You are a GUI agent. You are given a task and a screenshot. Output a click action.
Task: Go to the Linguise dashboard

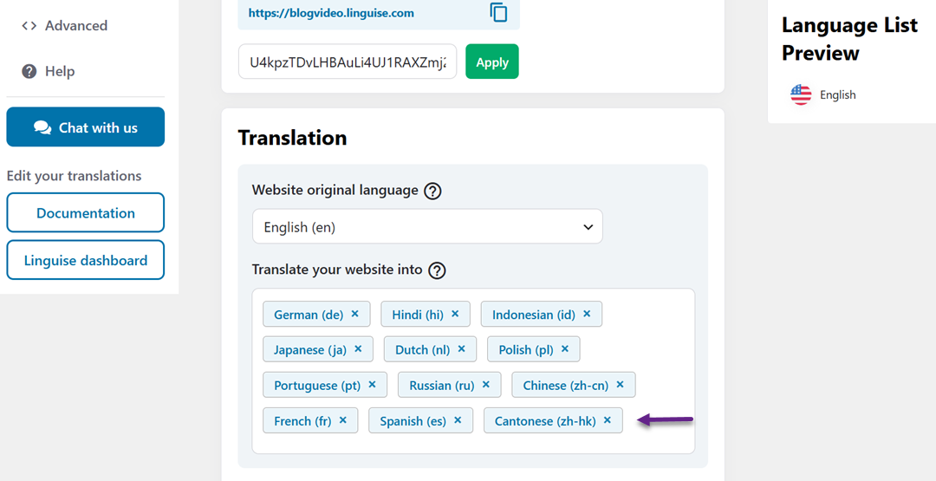pyautogui.click(x=85, y=260)
